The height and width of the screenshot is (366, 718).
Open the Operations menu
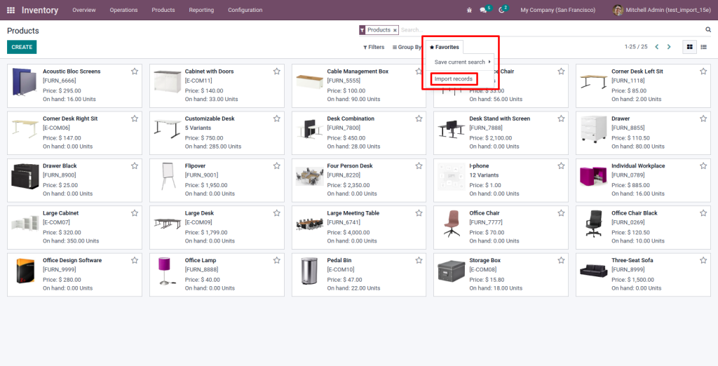123,10
